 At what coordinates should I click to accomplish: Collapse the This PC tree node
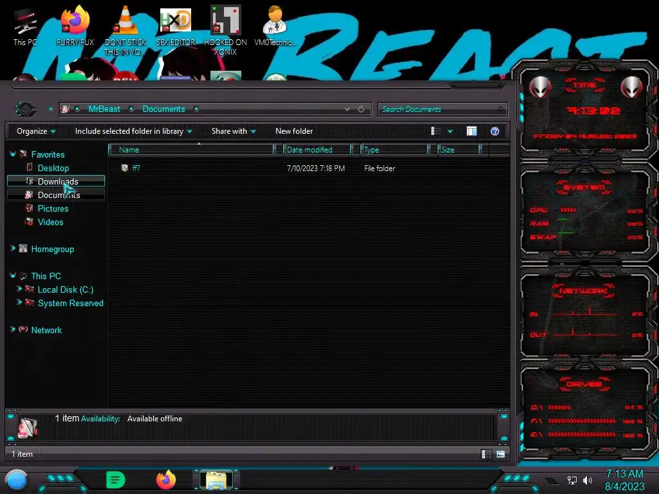tap(13, 275)
